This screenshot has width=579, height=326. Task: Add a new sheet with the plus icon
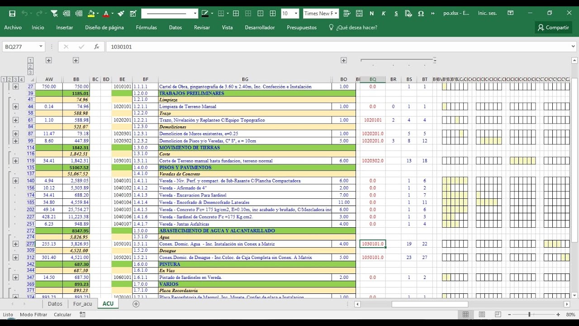pos(136,304)
